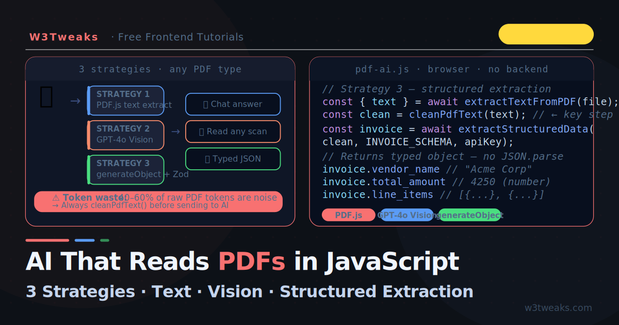The width and height of the screenshot is (619, 325).
Task: Click the yellow pill button in header
Action: (546, 34)
